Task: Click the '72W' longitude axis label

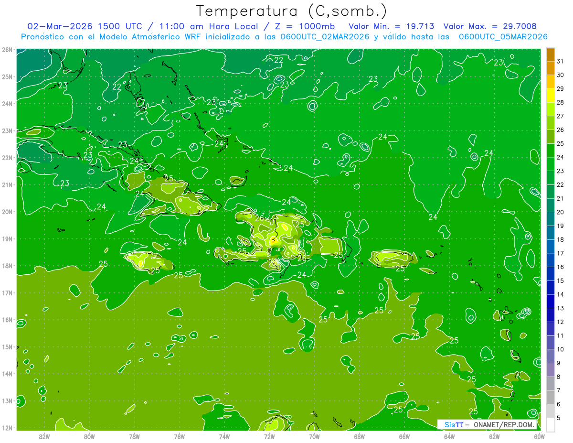Action: (269, 436)
